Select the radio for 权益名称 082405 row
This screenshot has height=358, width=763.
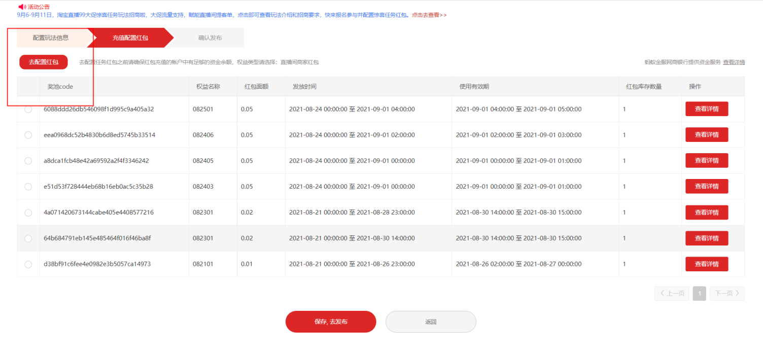point(28,160)
